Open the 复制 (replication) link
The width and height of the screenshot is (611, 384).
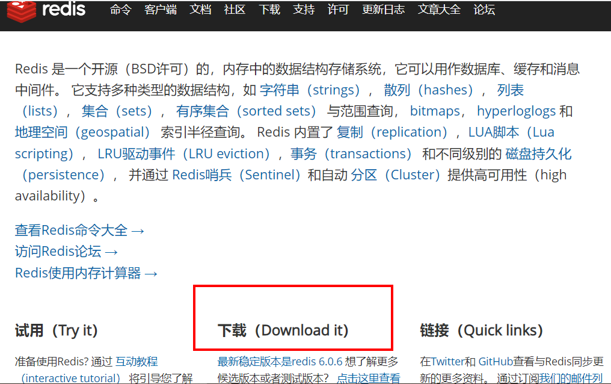tap(392, 132)
